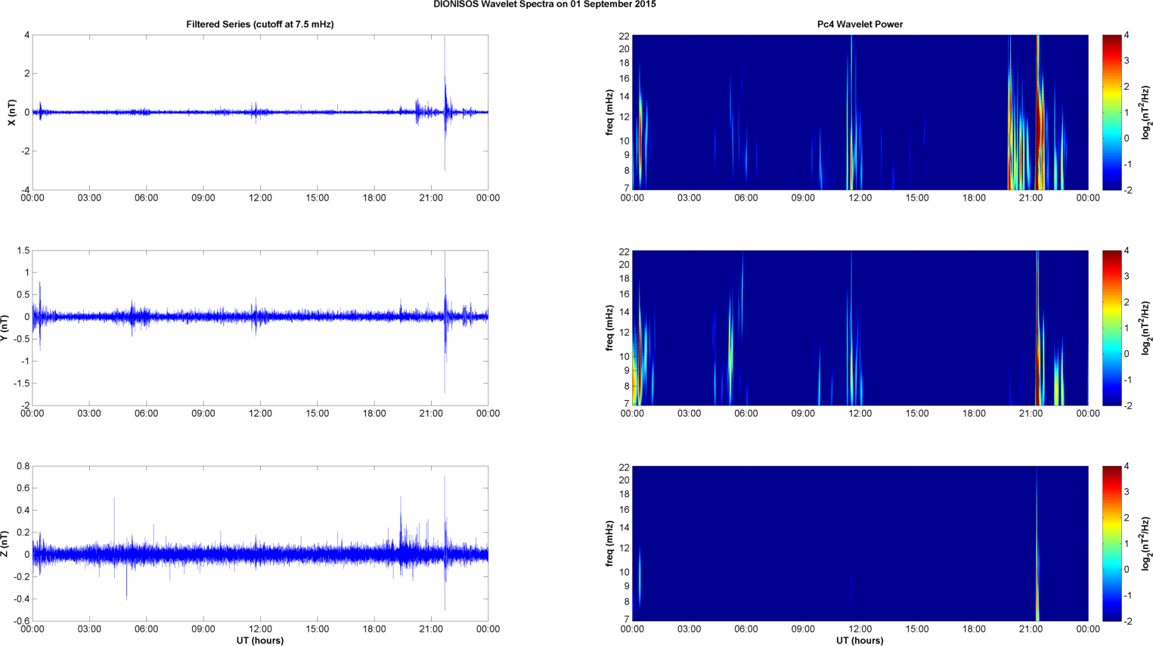Click '18:00' under the Z wavelet spectrogram
The height and width of the screenshot is (646, 1153).
(974, 629)
